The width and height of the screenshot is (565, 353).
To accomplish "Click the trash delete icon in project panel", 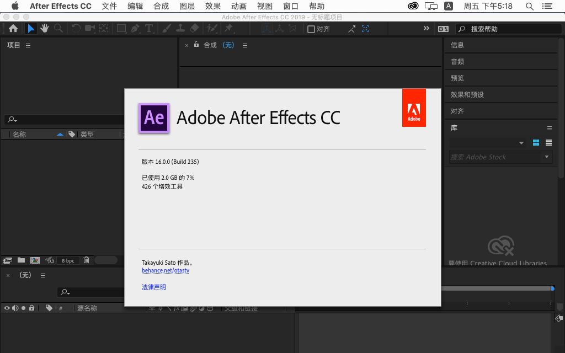I will (x=86, y=260).
